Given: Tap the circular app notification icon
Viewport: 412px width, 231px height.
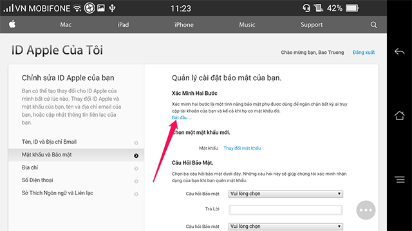Looking at the screenshot, I should point(89,8).
